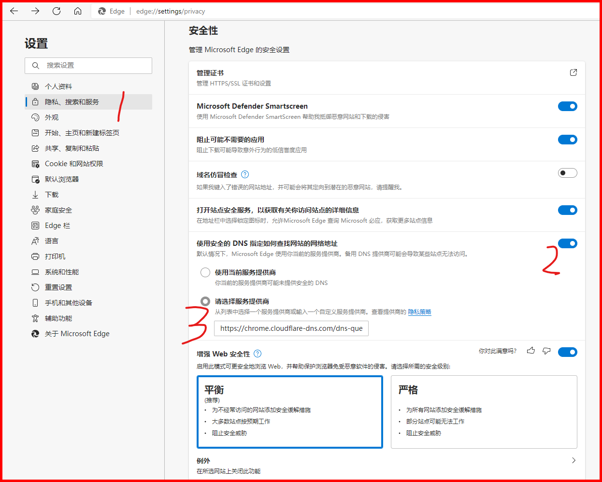Toggle 使用安全的 DNS switch
The height and width of the screenshot is (482, 602).
coord(568,243)
